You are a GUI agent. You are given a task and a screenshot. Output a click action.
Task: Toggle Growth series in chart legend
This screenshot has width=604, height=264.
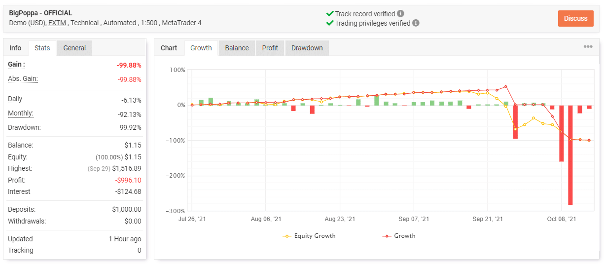click(x=399, y=236)
